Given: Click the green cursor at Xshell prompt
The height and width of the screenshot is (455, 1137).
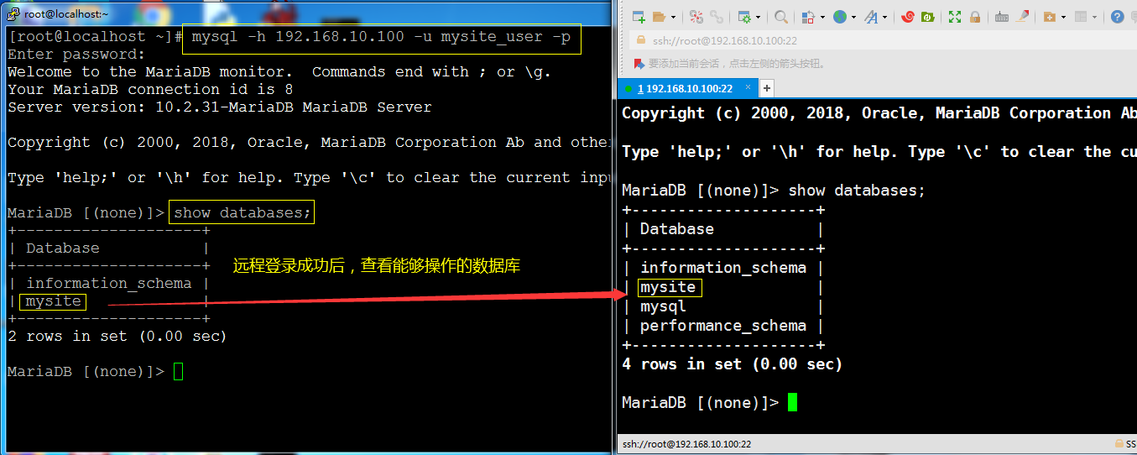Looking at the screenshot, I should click(x=793, y=403).
